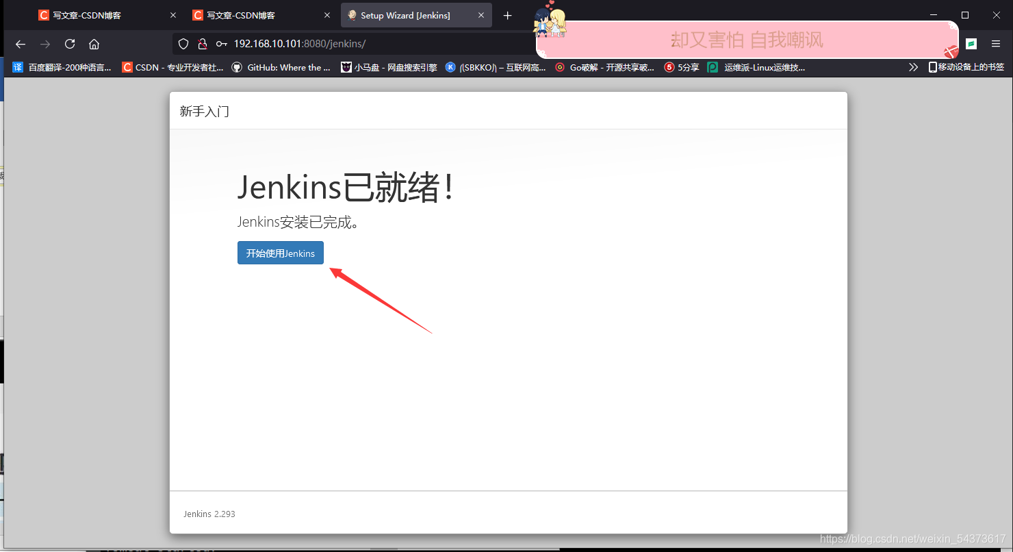Click the saved password key icon
This screenshot has width=1013, height=552.
click(221, 44)
